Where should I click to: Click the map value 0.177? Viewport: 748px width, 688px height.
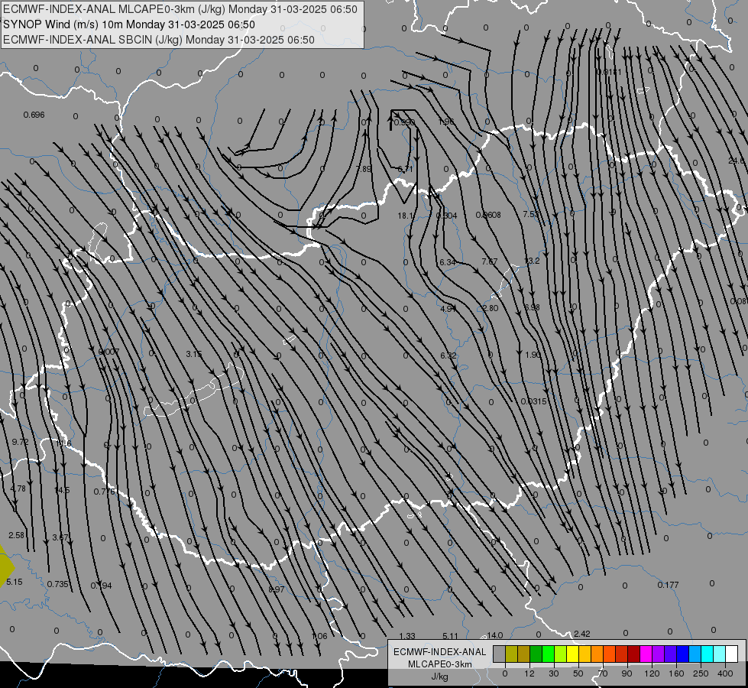click(x=668, y=585)
